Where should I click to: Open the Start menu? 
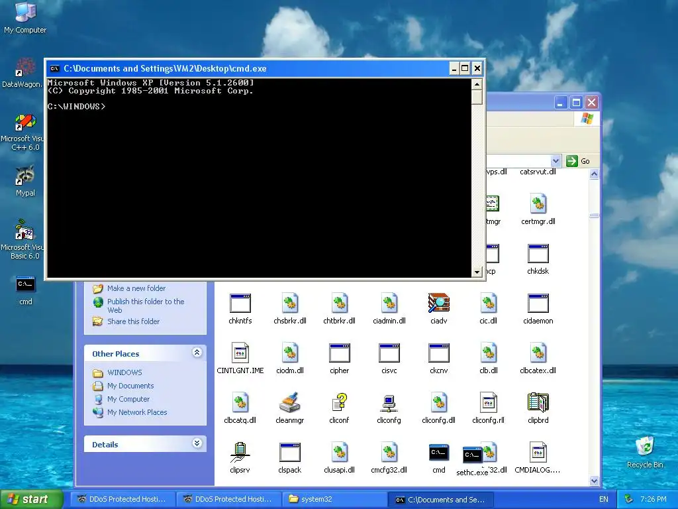[32, 499]
